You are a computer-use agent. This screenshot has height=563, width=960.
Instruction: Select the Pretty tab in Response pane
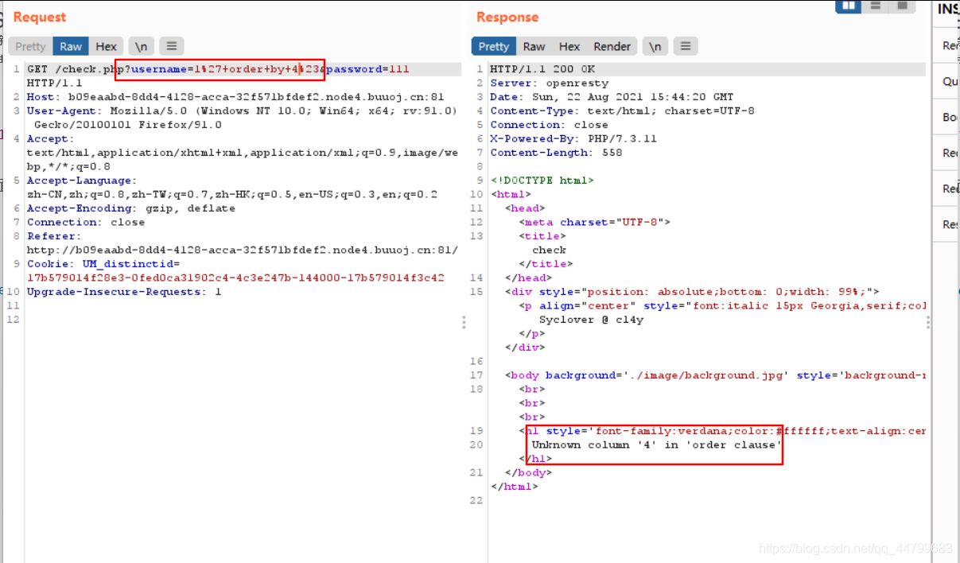pyautogui.click(x=494, y=46)
